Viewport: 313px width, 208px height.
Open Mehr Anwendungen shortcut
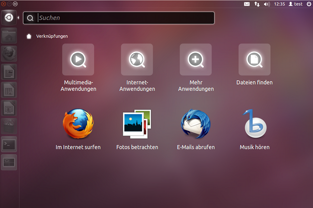click(196, 68)
